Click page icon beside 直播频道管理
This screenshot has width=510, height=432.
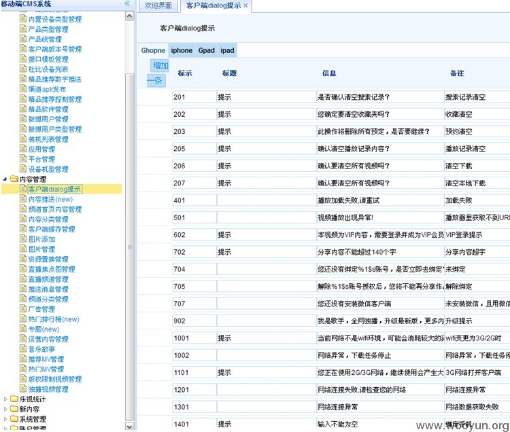point(22,278)
